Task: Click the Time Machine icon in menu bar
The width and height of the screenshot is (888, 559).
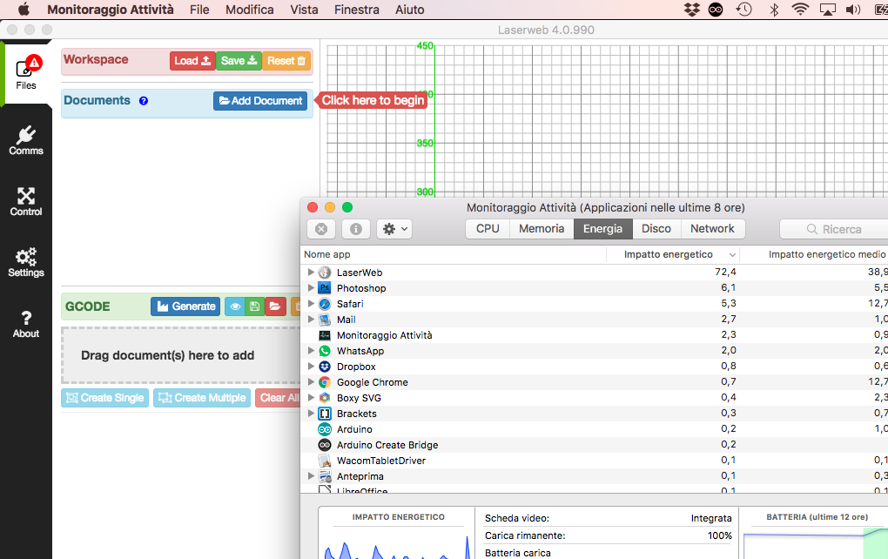Action: 744,10
